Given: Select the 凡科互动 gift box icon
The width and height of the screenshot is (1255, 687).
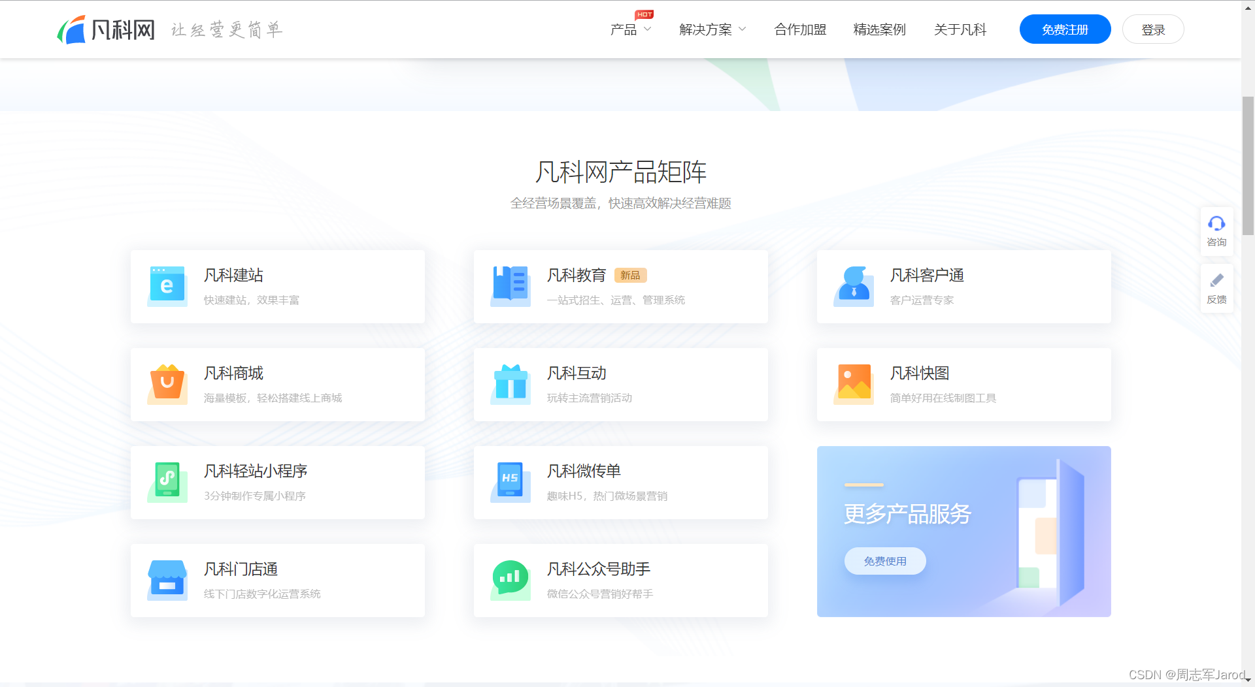Looking at the screenshot, I should point(510,383).
